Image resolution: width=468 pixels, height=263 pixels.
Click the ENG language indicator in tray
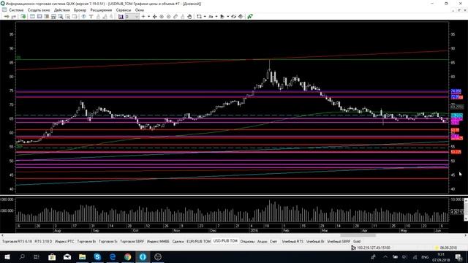(425, 257)
